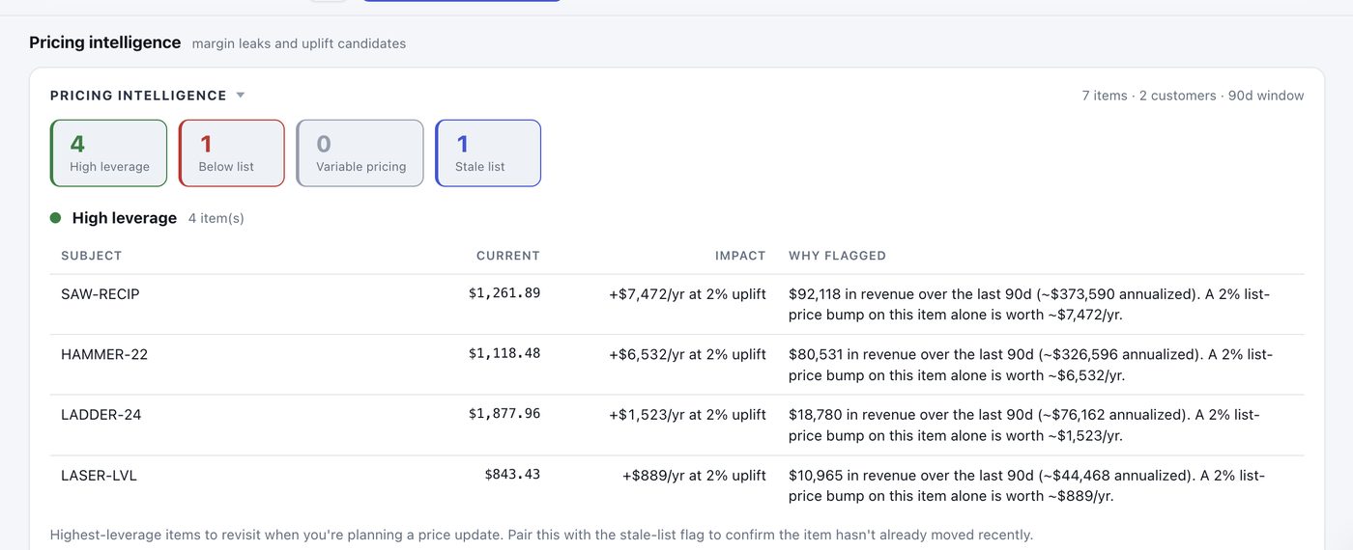Viewport: 1353px width, 550px height.
Task: Click the margin leaks and uplift subtitle
Action: (x=299, y=43)
